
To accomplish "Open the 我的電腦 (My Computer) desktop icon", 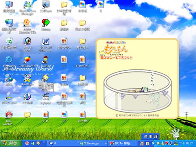I will pos(9,7).
